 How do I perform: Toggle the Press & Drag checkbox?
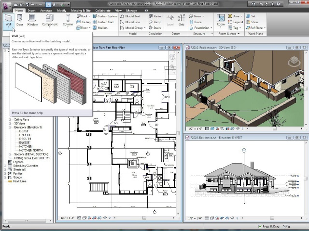coord(260,226)
